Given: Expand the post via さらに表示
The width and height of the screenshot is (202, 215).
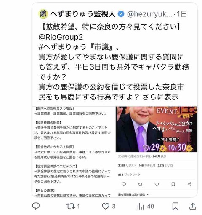Looking at the screenshot, I should pyautogui.click(x=160, y=97).
